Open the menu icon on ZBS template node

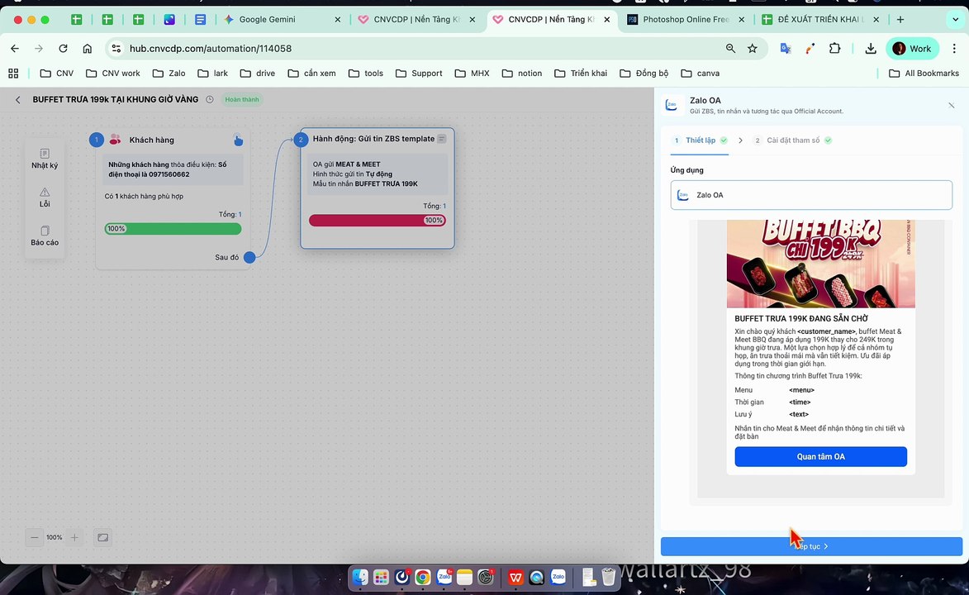442,139
